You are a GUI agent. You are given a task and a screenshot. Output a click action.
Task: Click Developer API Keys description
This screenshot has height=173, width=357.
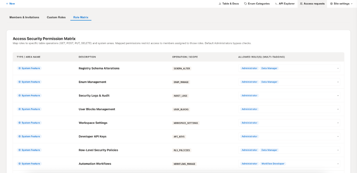(92, 136)
